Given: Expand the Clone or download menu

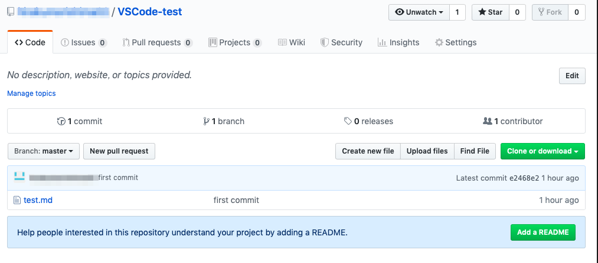Looking at the screenshot, I should click(543, 151).
